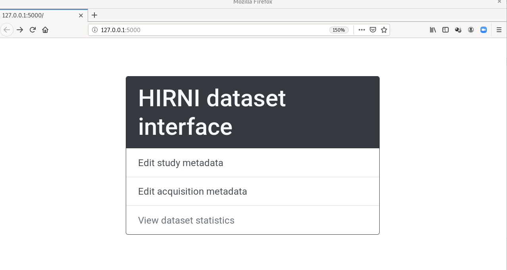Click the Zoom extension camera icon
Image resolution: width=507 pixels, height=270 pixels.
tap(483, 30)
